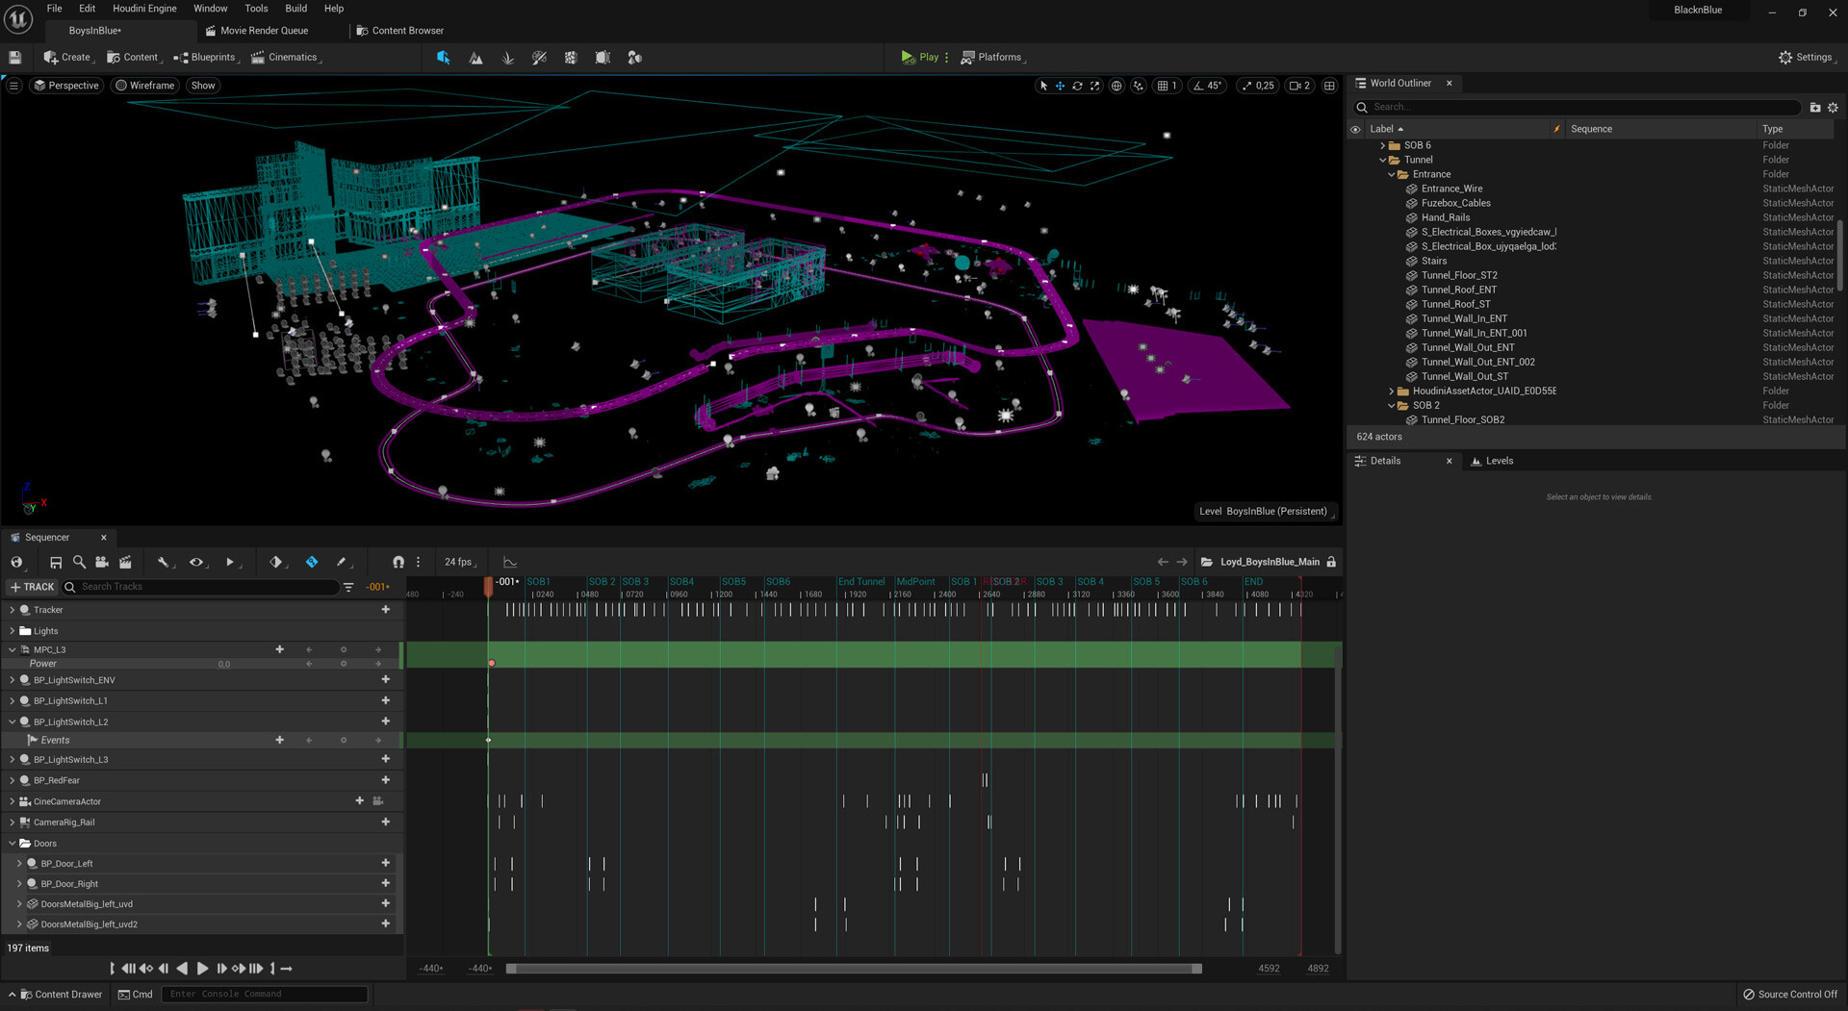1848x1011 pixels.
Task: Select the rotate transform tool in viewport
Action: pyautogui.click(x=1077, y=86)
